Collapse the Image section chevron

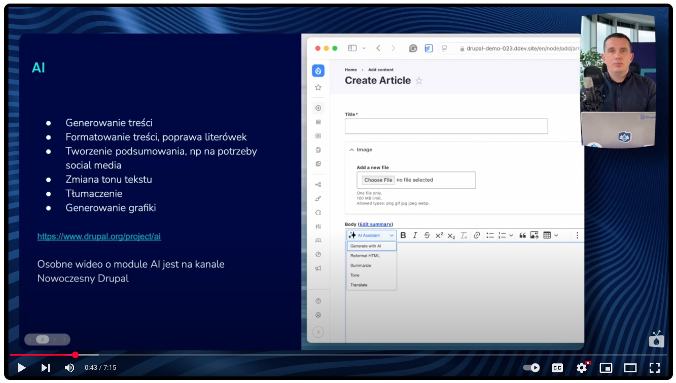[351, 150]
